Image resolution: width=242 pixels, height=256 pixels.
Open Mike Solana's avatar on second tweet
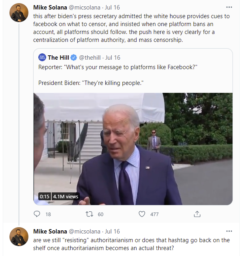[x=19, y=237]
